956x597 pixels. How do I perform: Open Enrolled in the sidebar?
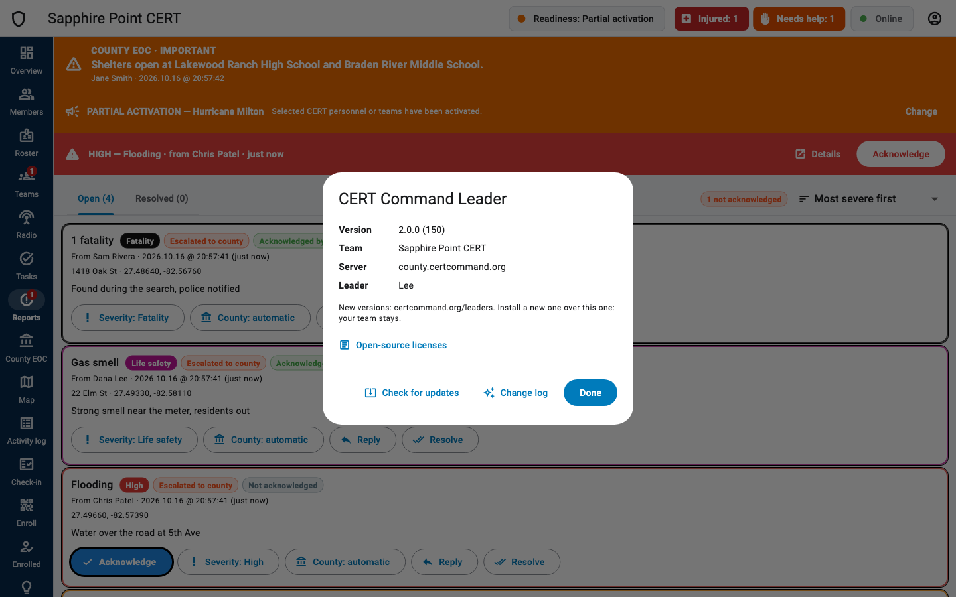[x=27, y=554]
